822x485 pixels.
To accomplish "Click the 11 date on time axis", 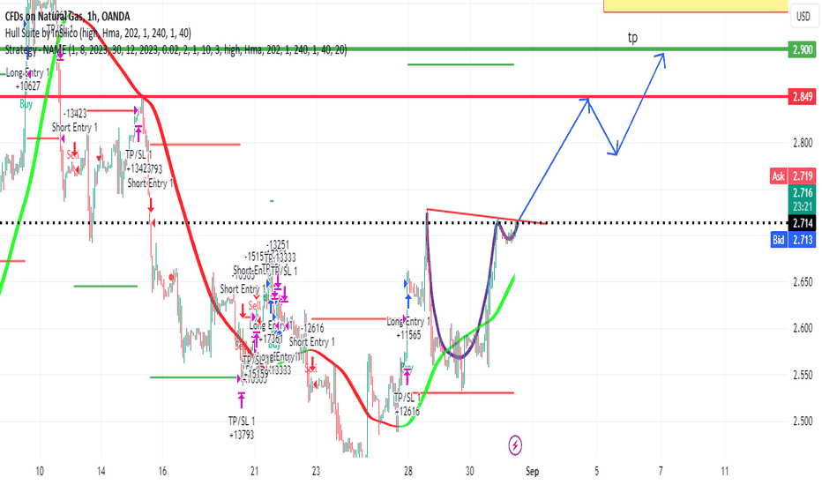I will pyautogui.click(x=724, y=472).
